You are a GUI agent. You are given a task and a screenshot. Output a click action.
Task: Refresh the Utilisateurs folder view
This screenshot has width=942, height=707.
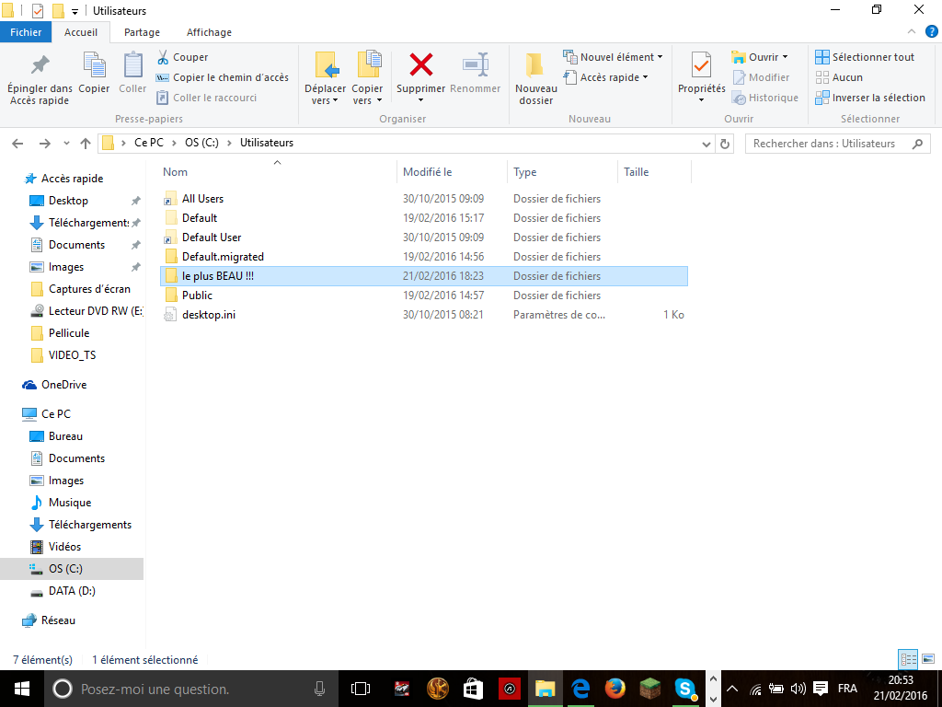(725, 144)
